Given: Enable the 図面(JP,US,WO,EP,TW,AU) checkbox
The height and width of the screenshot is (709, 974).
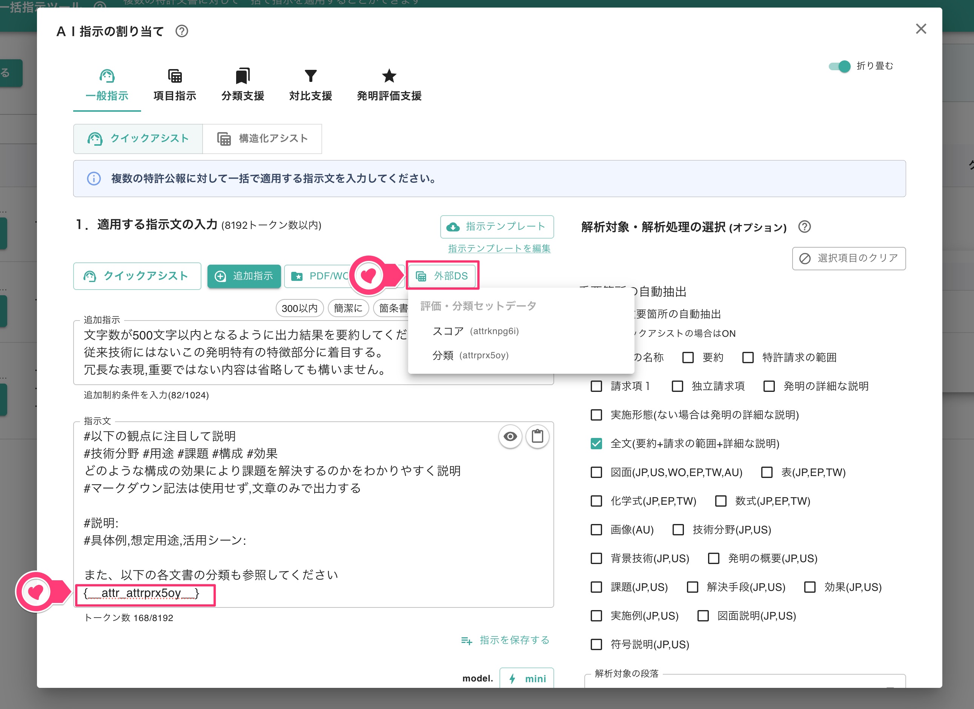Looking at the screenshot, I should click(x=596, y=472).
